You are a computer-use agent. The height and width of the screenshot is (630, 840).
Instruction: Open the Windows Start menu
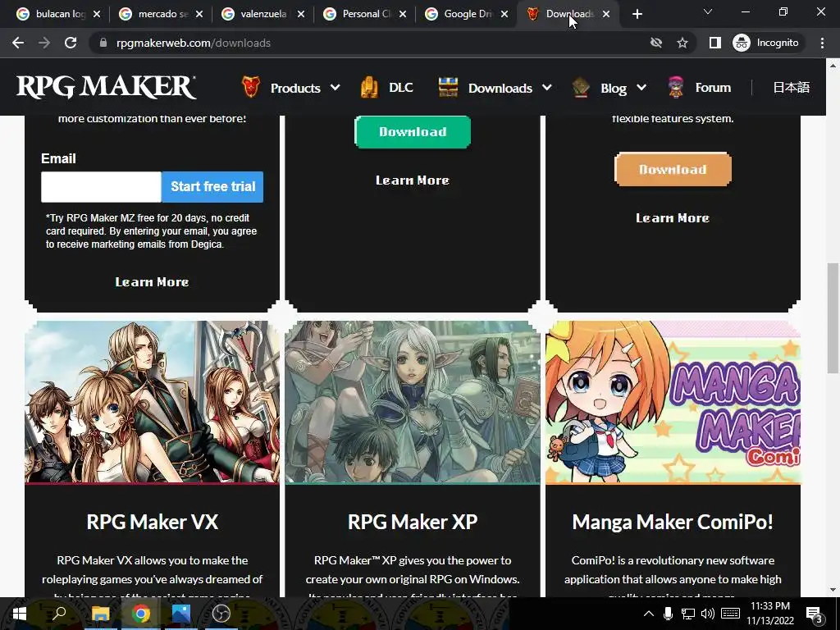[x=20, y=614]
